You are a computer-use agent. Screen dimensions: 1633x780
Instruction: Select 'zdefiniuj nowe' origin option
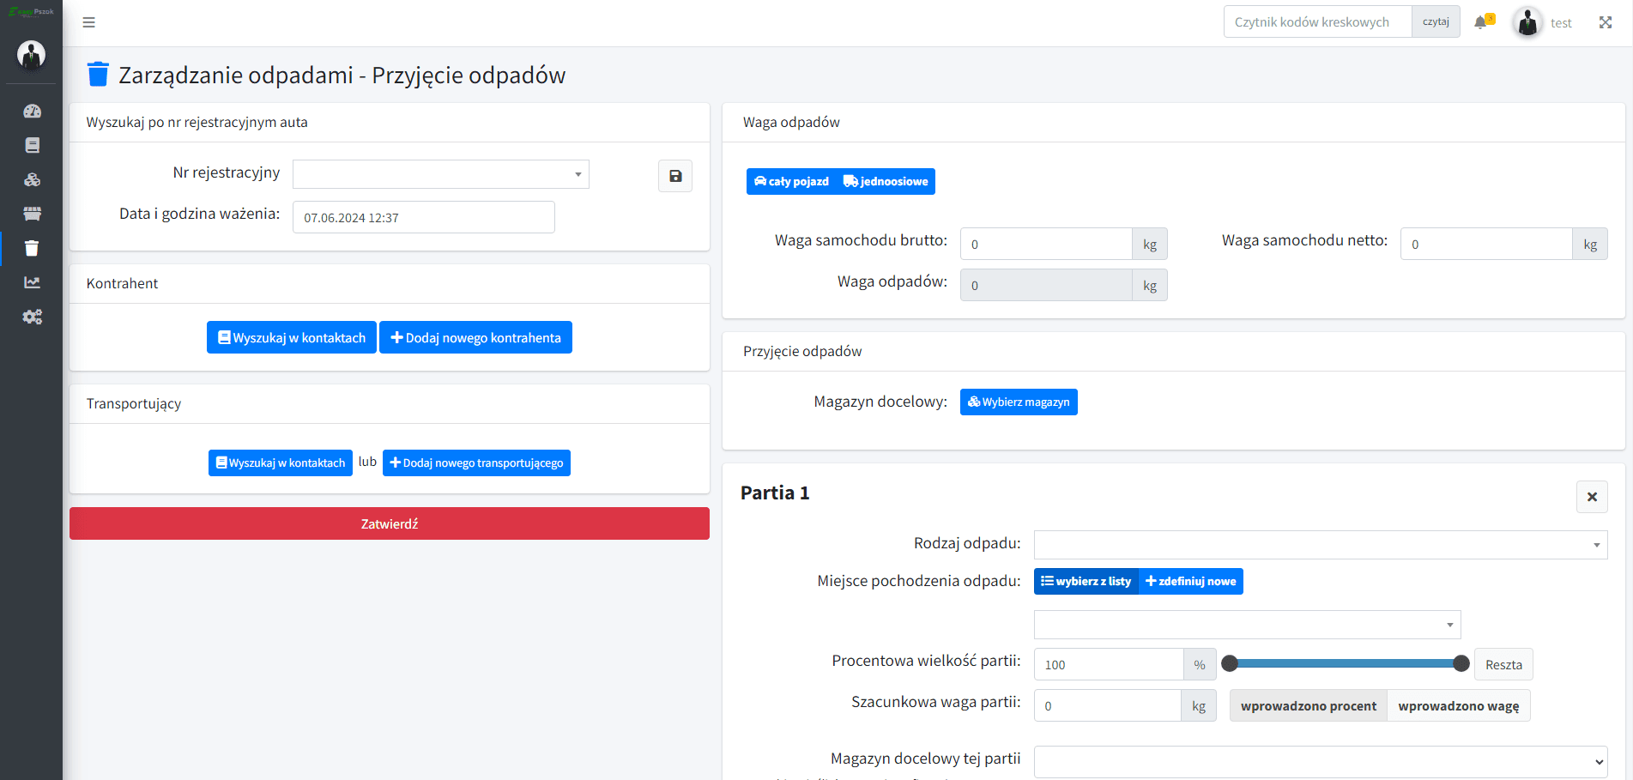pyautogui.click(x=1191, y=582)
